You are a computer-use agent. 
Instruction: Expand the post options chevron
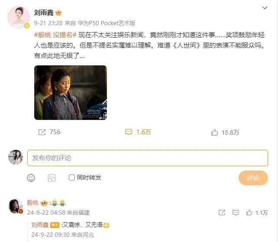coord(265,8)
